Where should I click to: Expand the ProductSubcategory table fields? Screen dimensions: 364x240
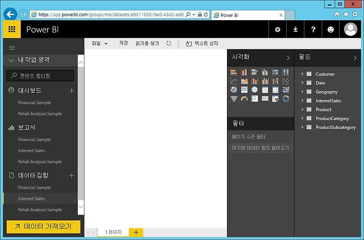pos(302,127)
